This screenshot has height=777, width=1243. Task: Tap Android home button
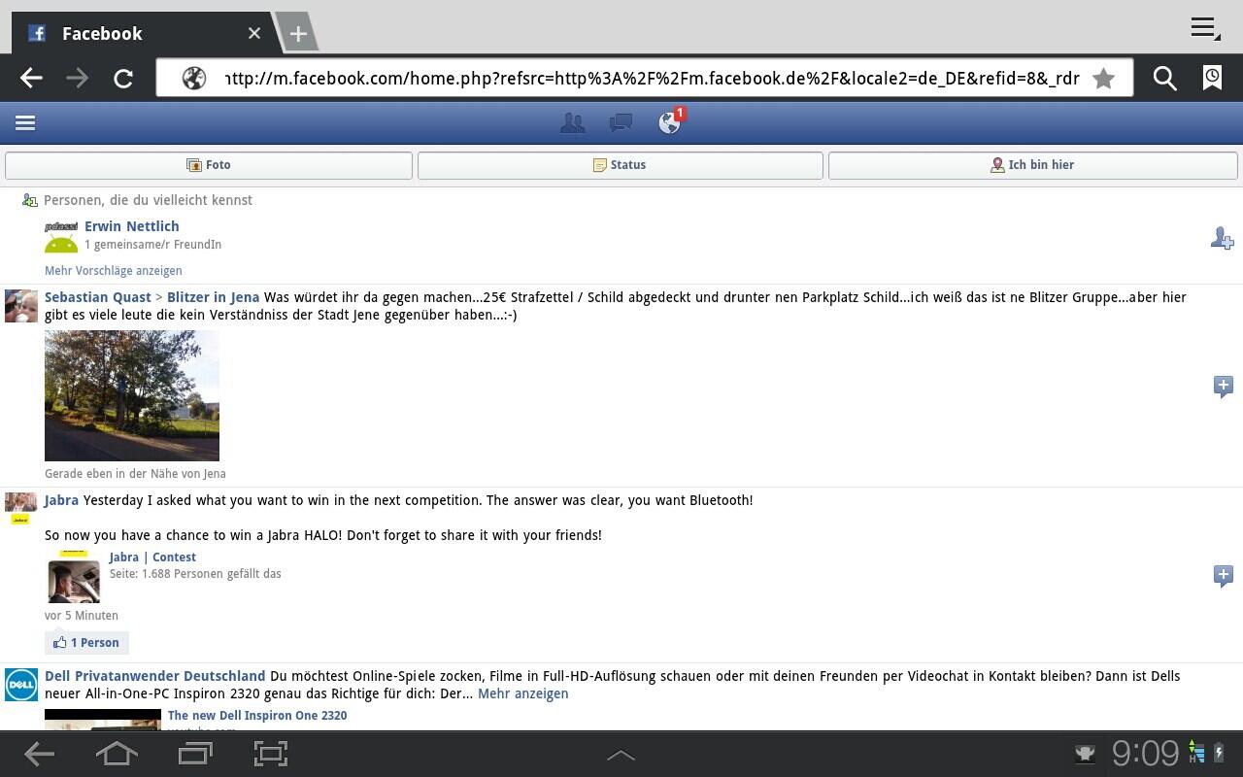tap(117, 754)
